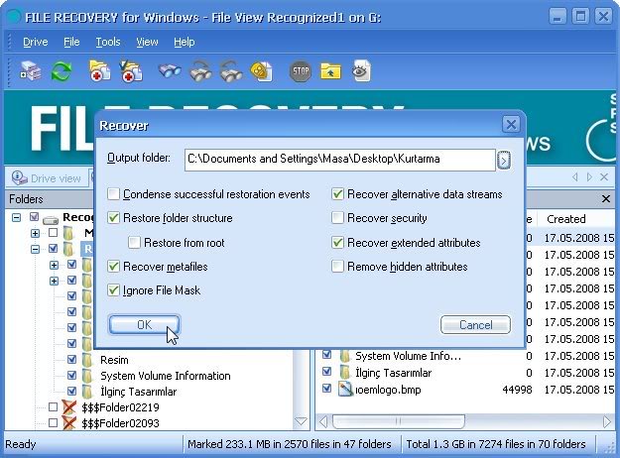Click the eye preview document icon
This screenshot has width=620, height=458.
(361, 70)
